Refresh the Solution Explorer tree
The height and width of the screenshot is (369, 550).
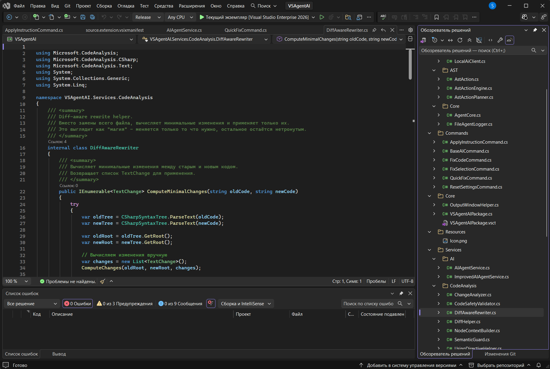[x=460, y=40]
